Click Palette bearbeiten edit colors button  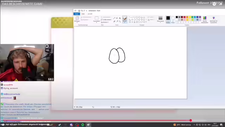[205, 19]
